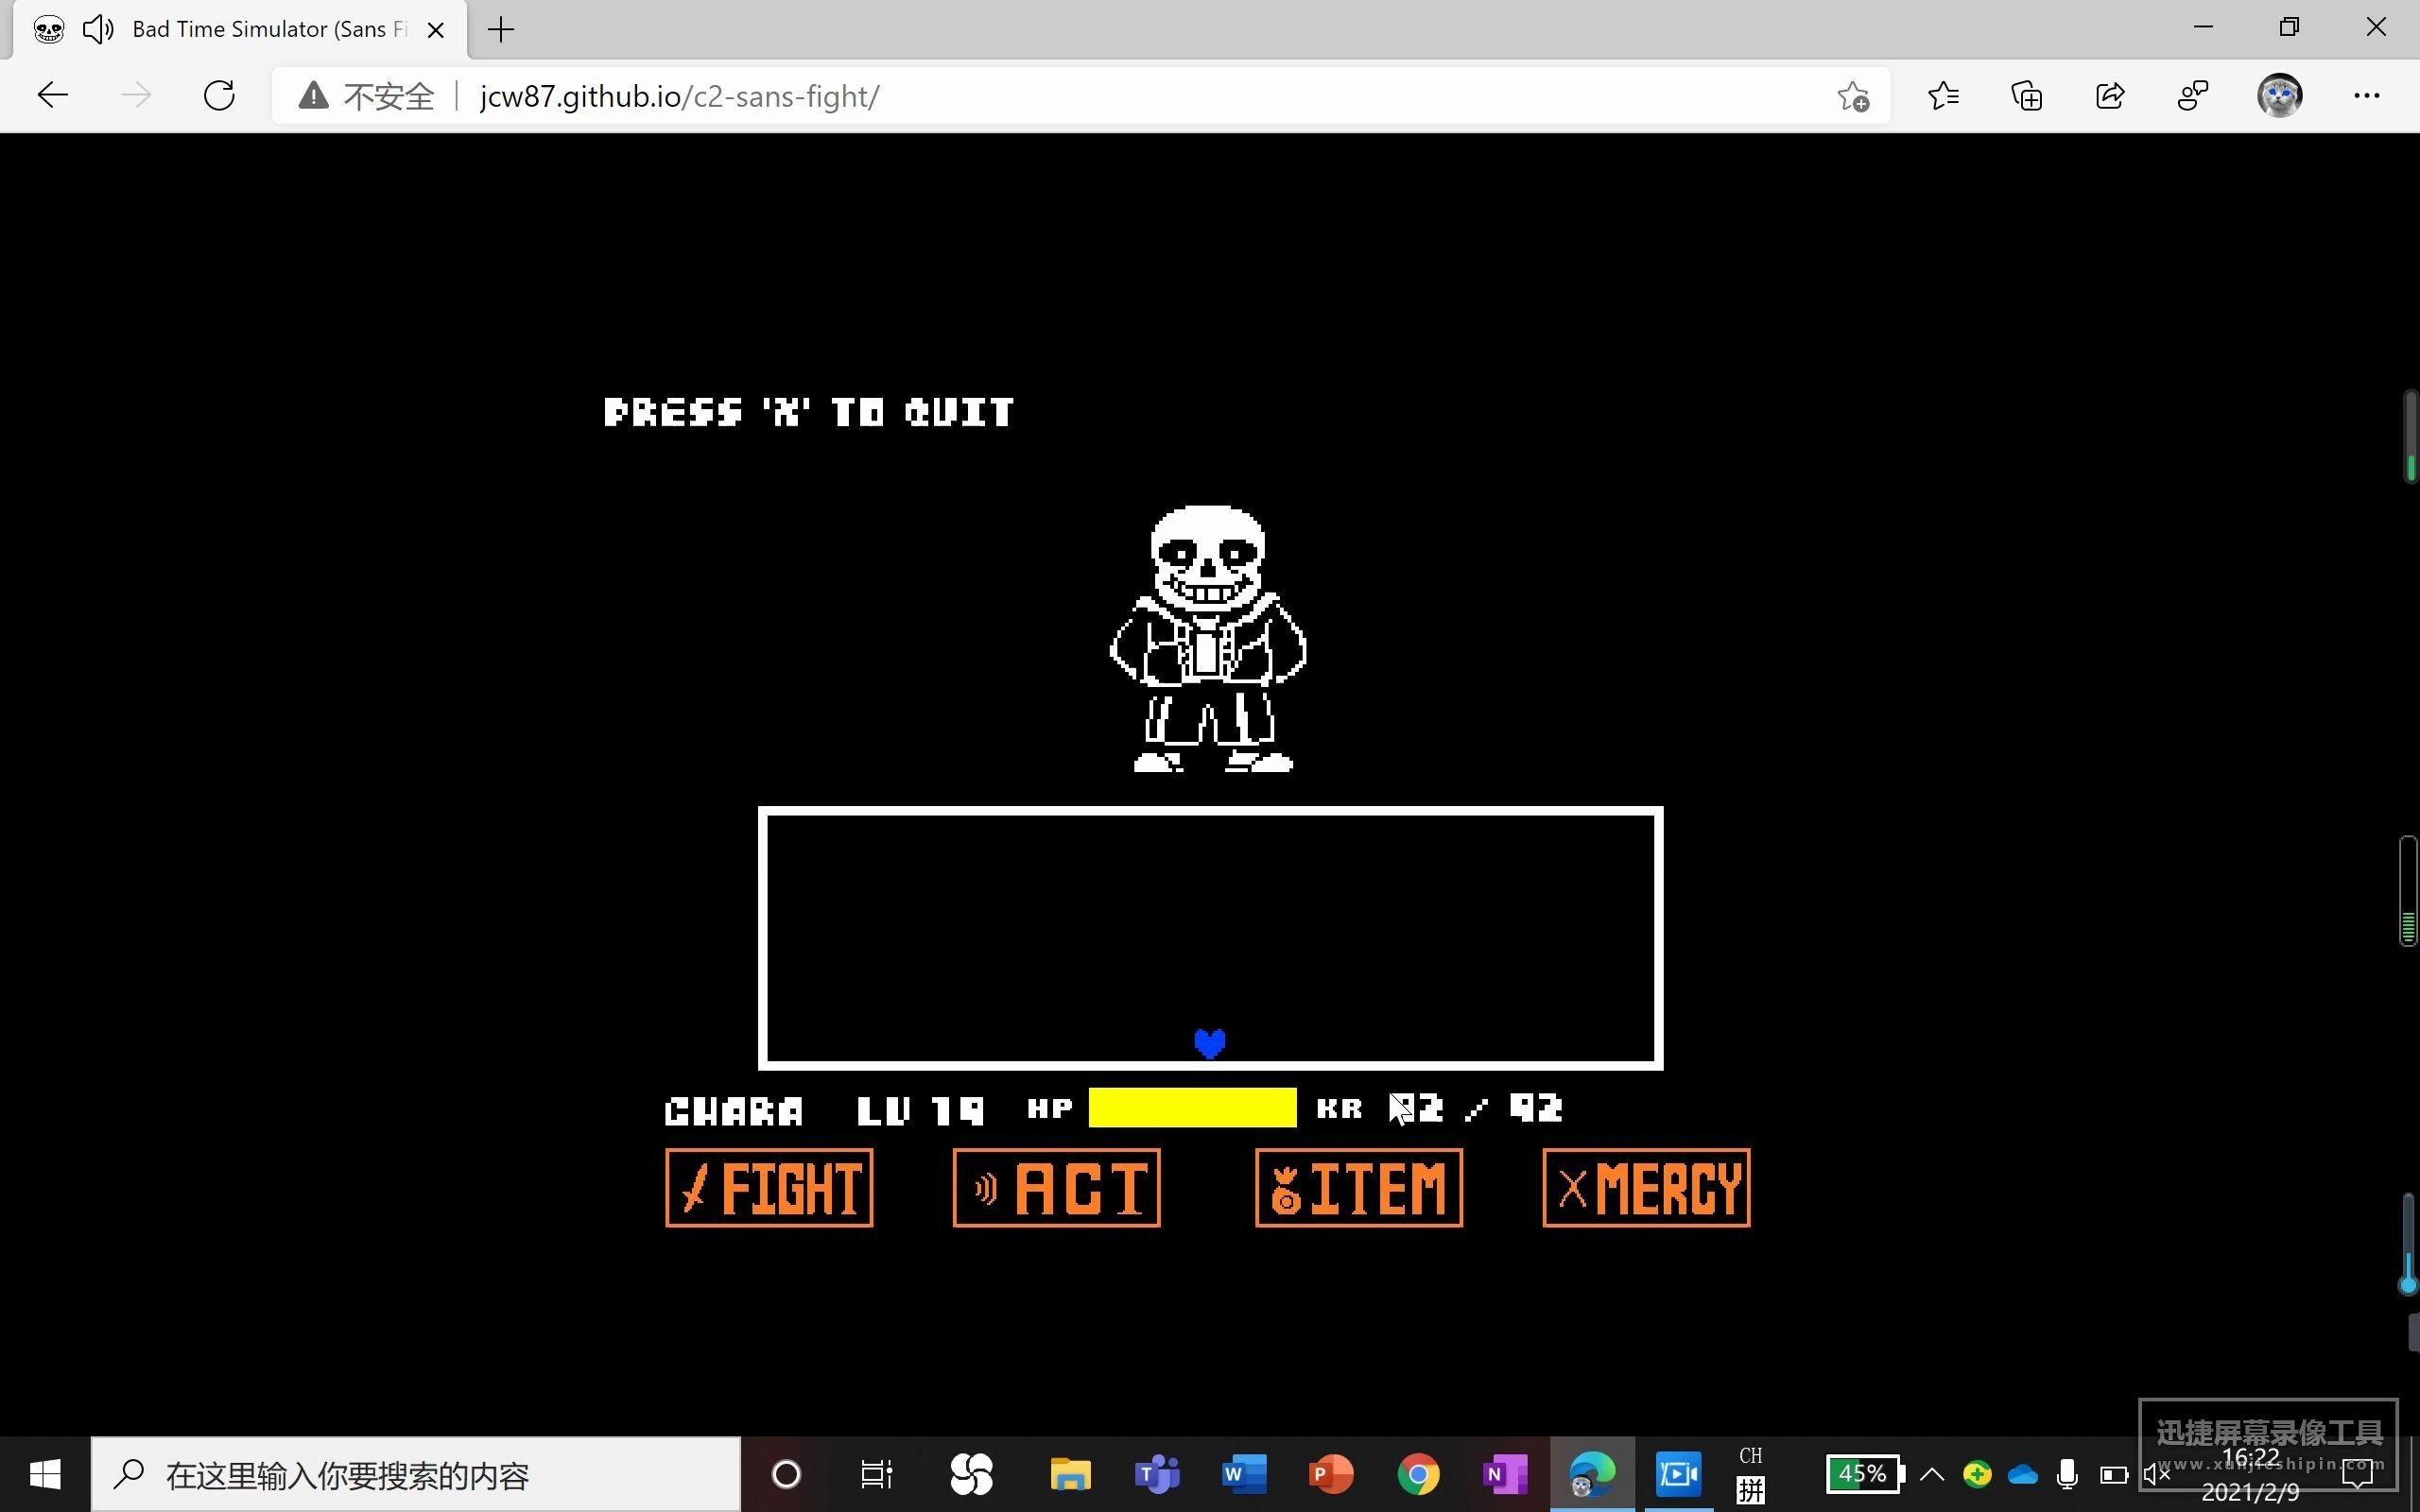The height and width of the screenshot is (1512, 2420).
Task: Open the Favorites list
Action: point(1943,96)
